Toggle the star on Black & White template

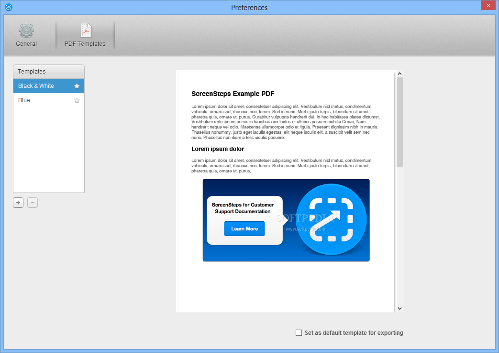(77, 86)
